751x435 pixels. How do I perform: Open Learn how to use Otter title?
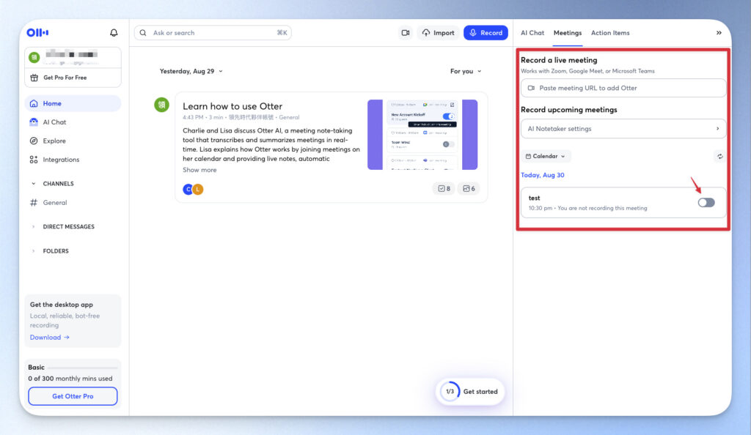pos(232,106)
